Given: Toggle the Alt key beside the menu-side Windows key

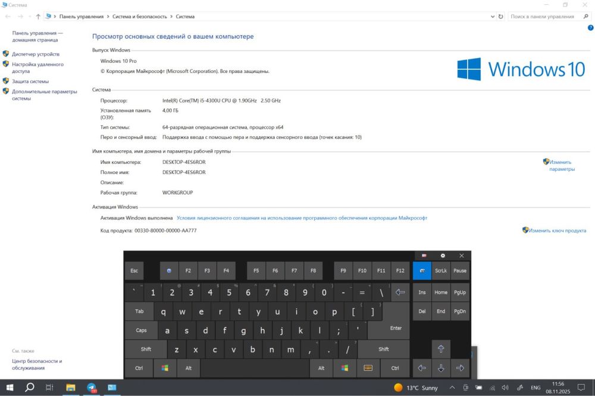Looking at the screenshot, I should click(321, 368).
